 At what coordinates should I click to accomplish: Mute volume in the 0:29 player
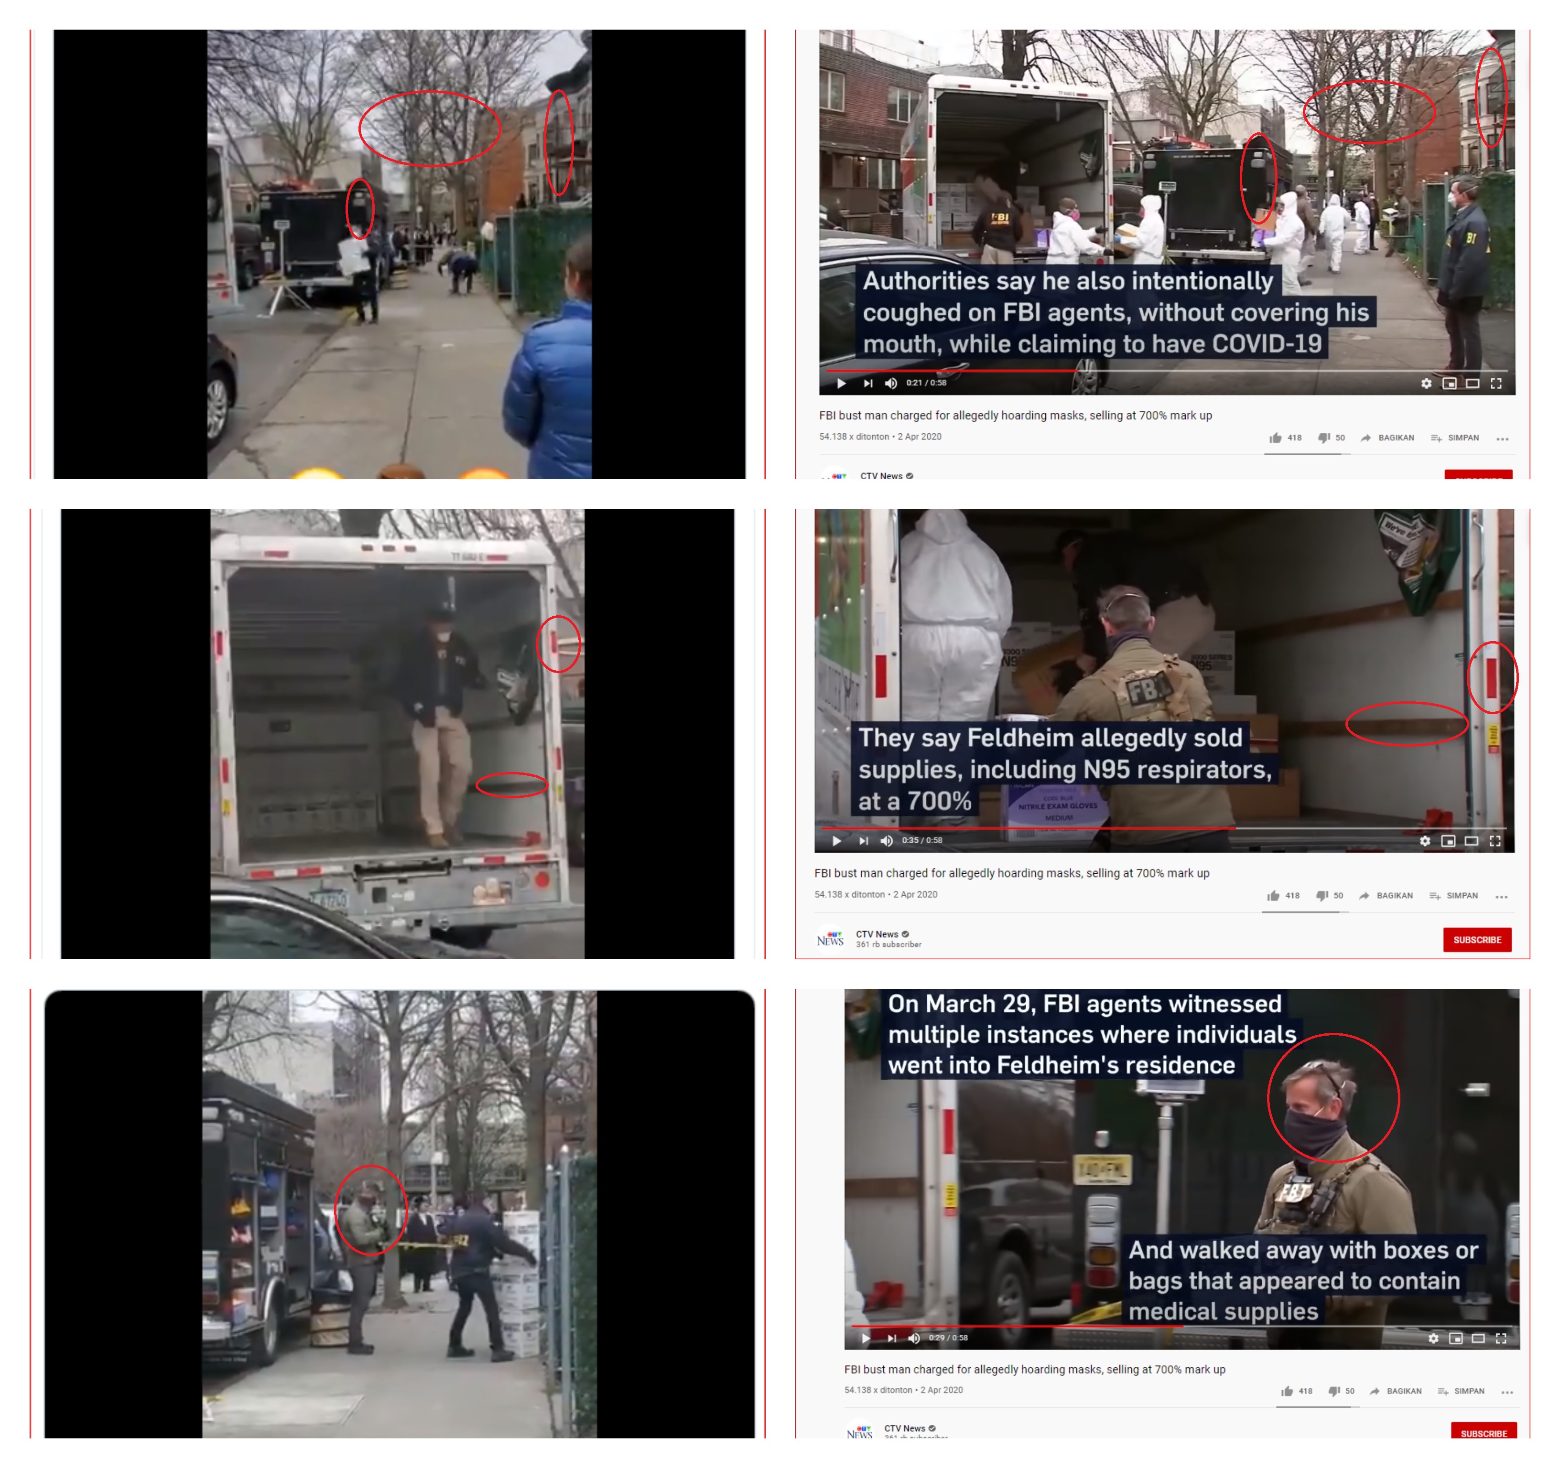click(914, 1338)
